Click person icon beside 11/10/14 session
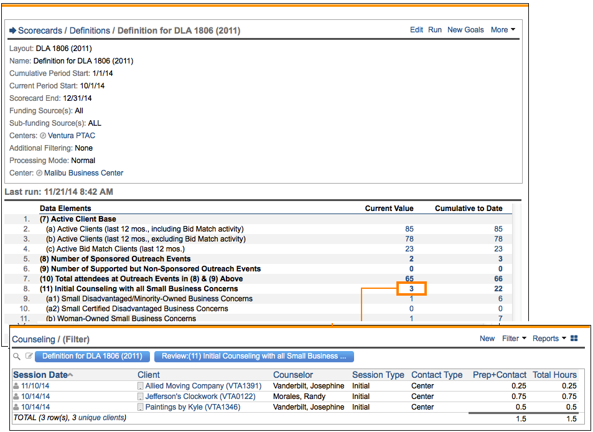593x432 pixels. pyautogui.click(x=16, y=386)
